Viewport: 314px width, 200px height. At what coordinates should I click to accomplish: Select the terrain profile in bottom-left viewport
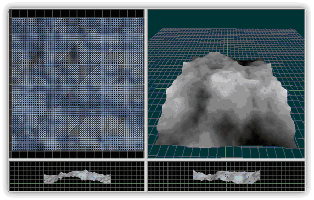point(77,176)
